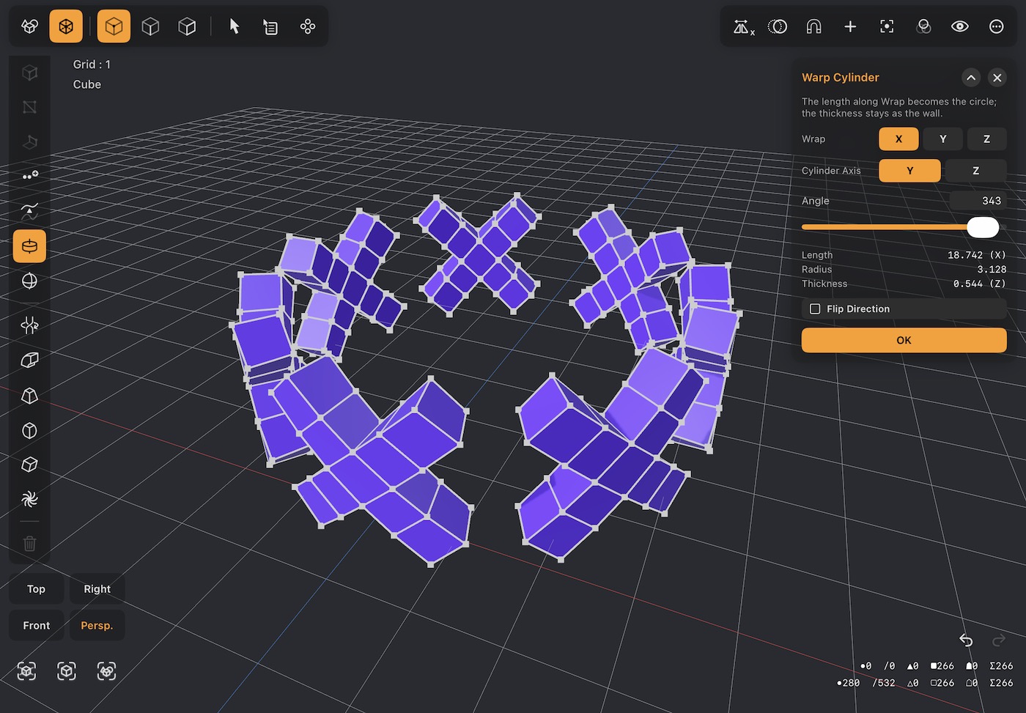This screenshot has height=713, width=1026.
Task: Toggle X-axis mirror symmetry
Action: [743, 27]
